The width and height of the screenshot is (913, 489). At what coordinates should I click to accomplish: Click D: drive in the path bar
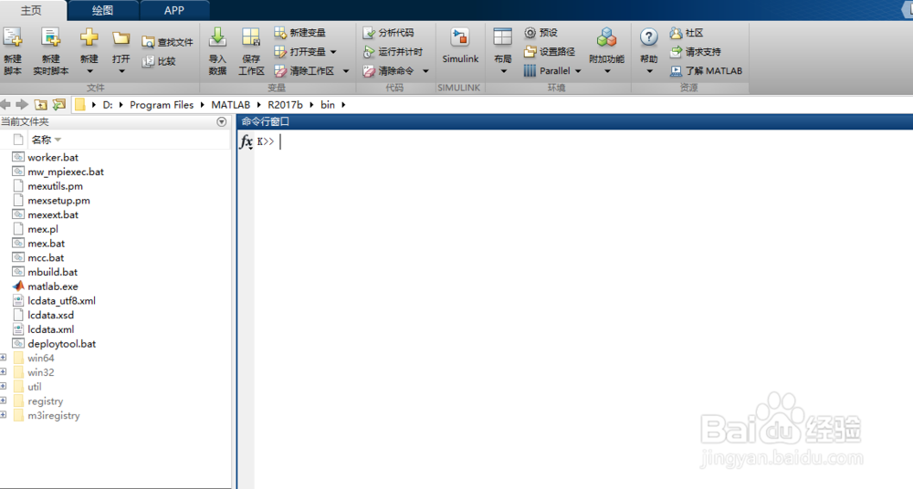(x=108, y=105)
